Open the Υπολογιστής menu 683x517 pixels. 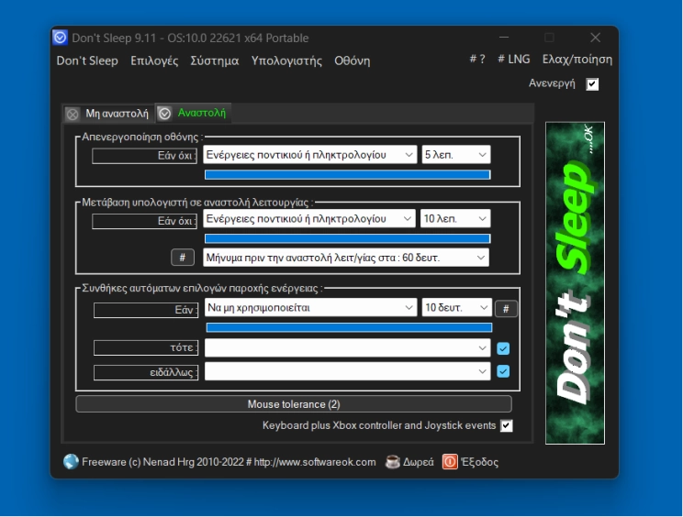[286, 60]
